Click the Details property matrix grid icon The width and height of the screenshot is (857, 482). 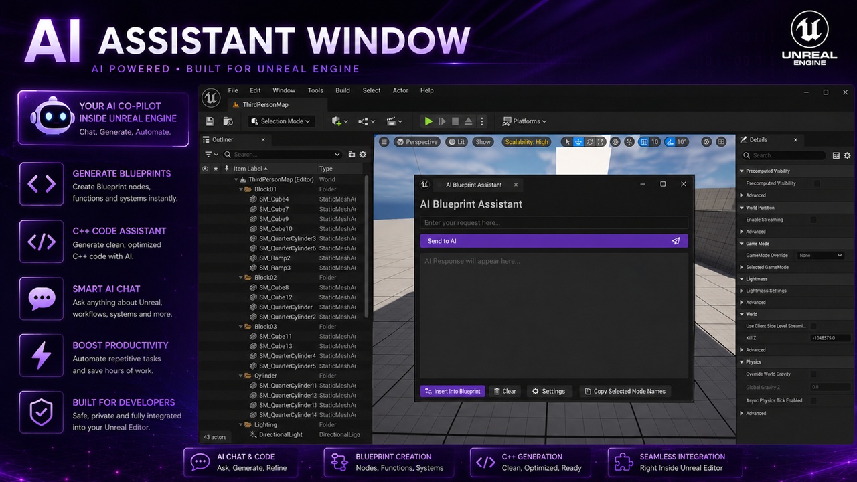pos(836,155)
